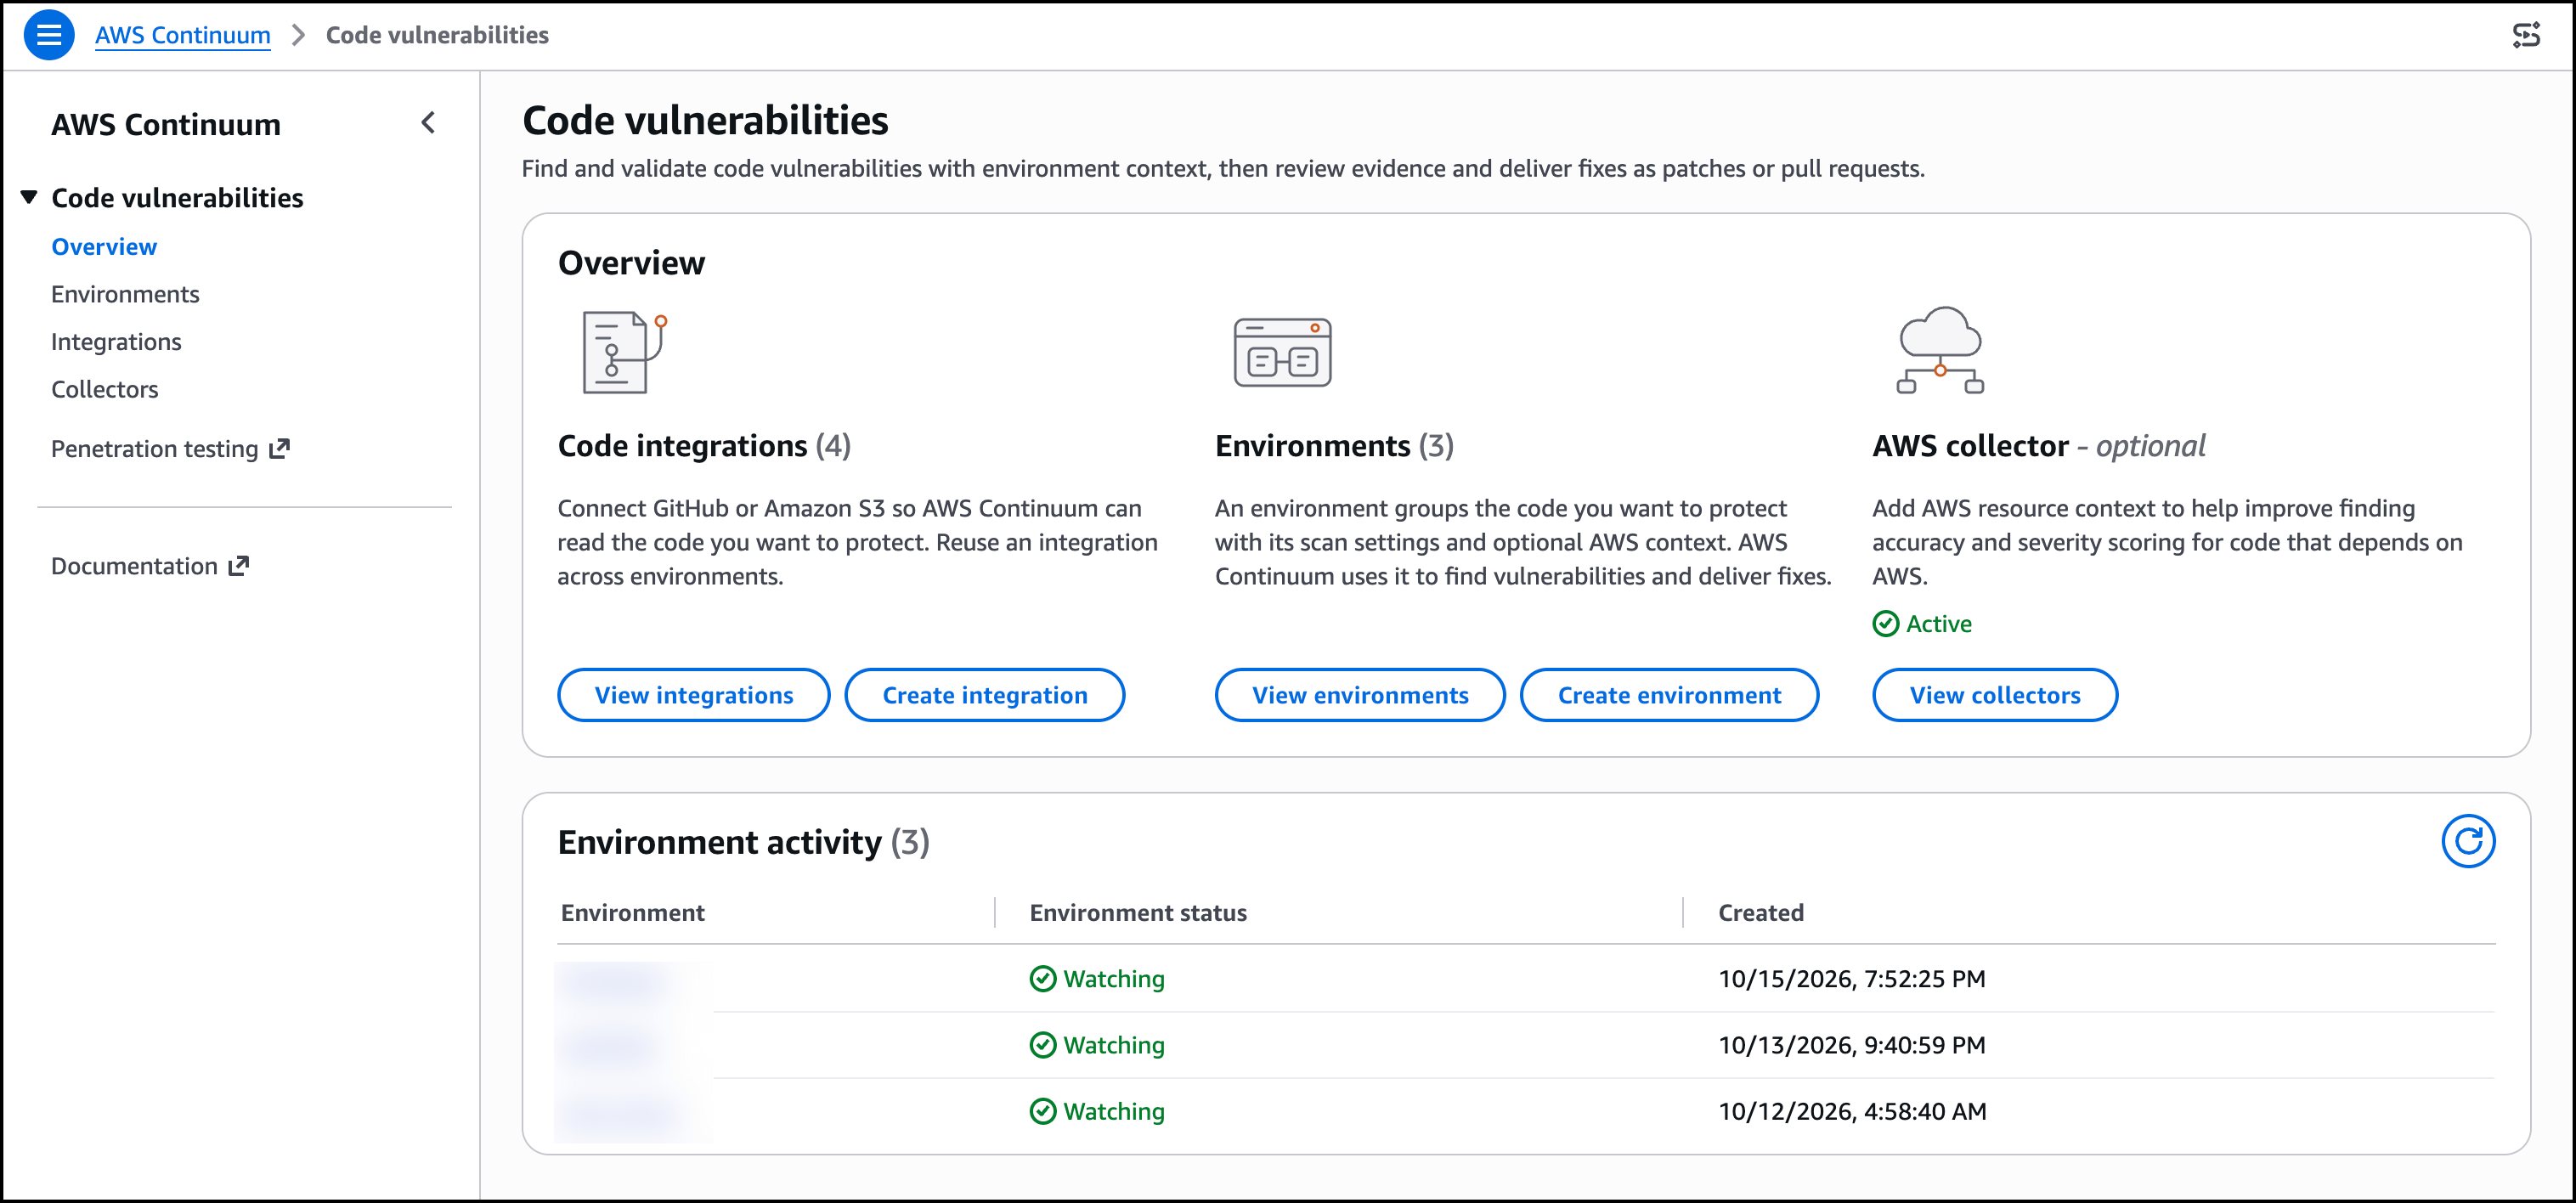Viewport: 2576px width, 1203px height.
Task: Click Watching status icon for 10/15/2026 row
Action: pyautogui.click(x=1042, y=978)
